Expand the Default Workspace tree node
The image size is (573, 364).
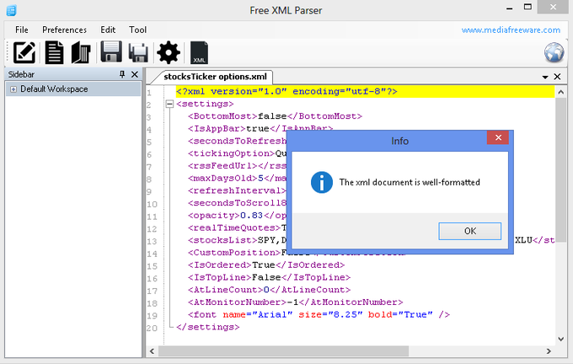[x=13, y=89]
